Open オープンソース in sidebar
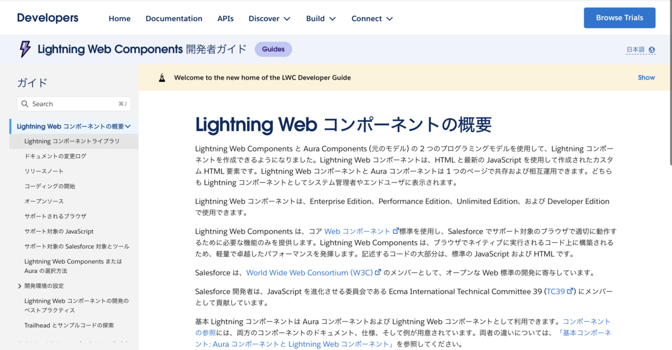The image size is (672, 350). point(44,201)
